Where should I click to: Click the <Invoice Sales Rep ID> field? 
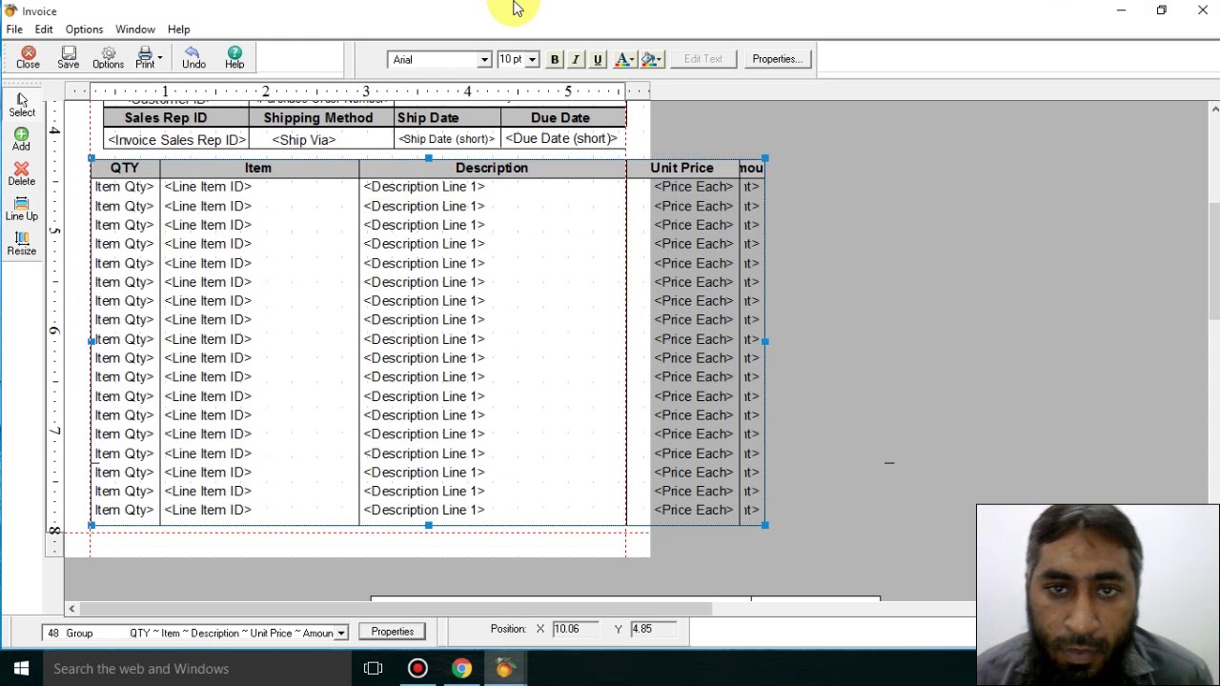click(x=176, y=139)
